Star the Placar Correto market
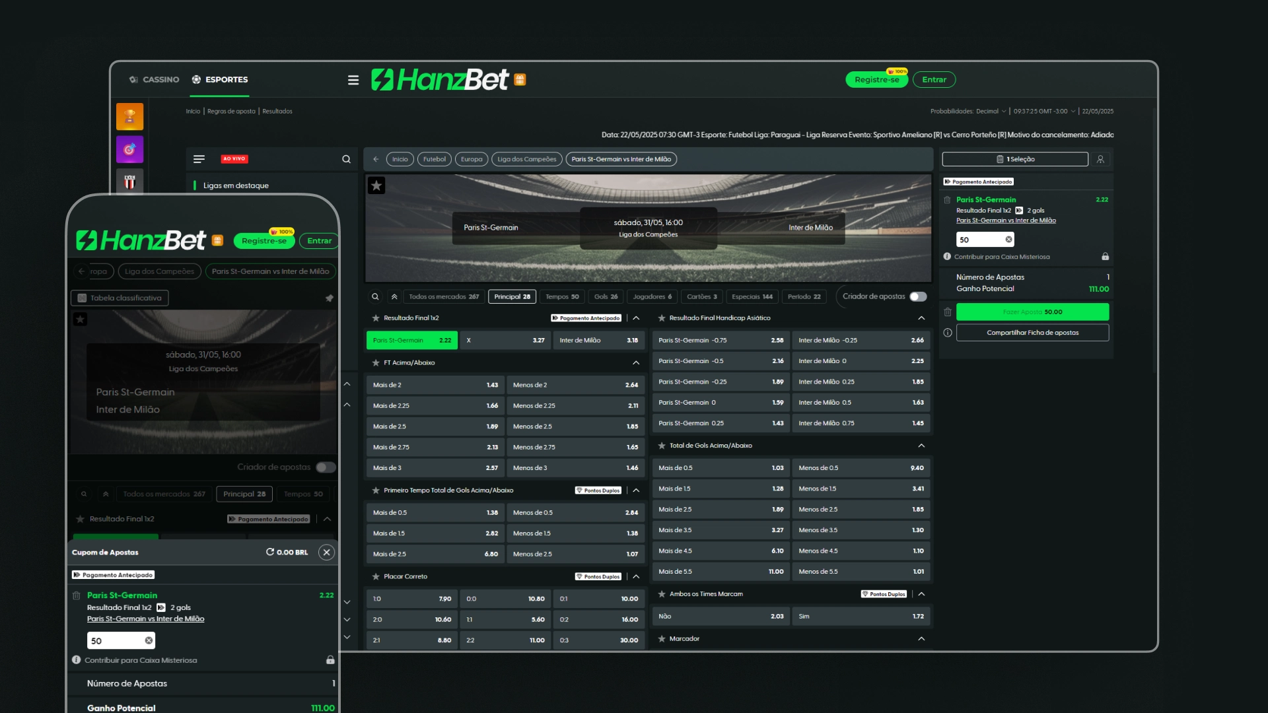This screenshot has width=1268, height=713. pyautogui.click(x=376, y=576)
